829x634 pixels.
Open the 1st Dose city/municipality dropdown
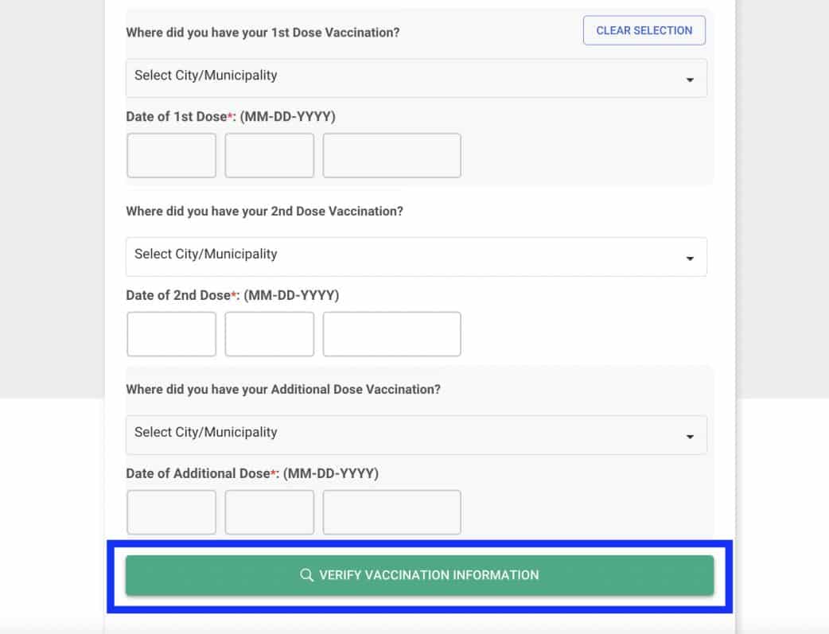click(415, 77)
